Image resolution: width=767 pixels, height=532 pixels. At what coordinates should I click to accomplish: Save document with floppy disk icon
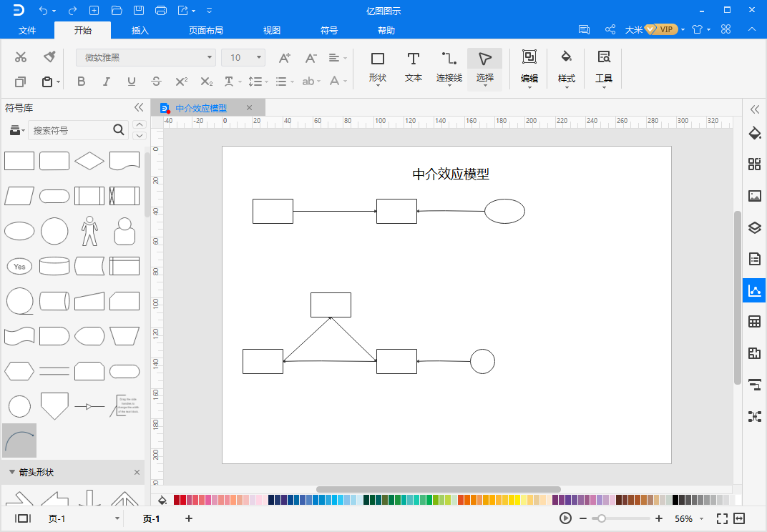pyautogui.click(x=138, y=10)
